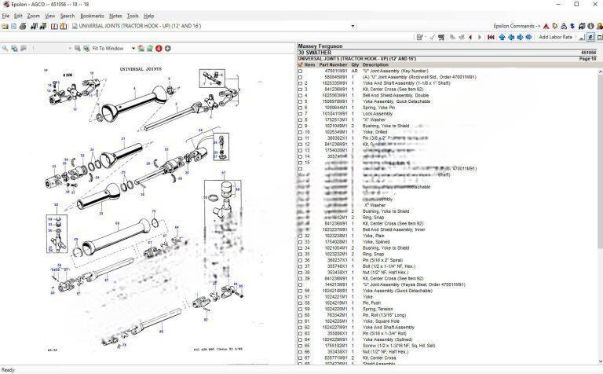Check item 7 Lock Assembly checkbox
This screenshot has height=374, width=603.
(x=301, y=114)
